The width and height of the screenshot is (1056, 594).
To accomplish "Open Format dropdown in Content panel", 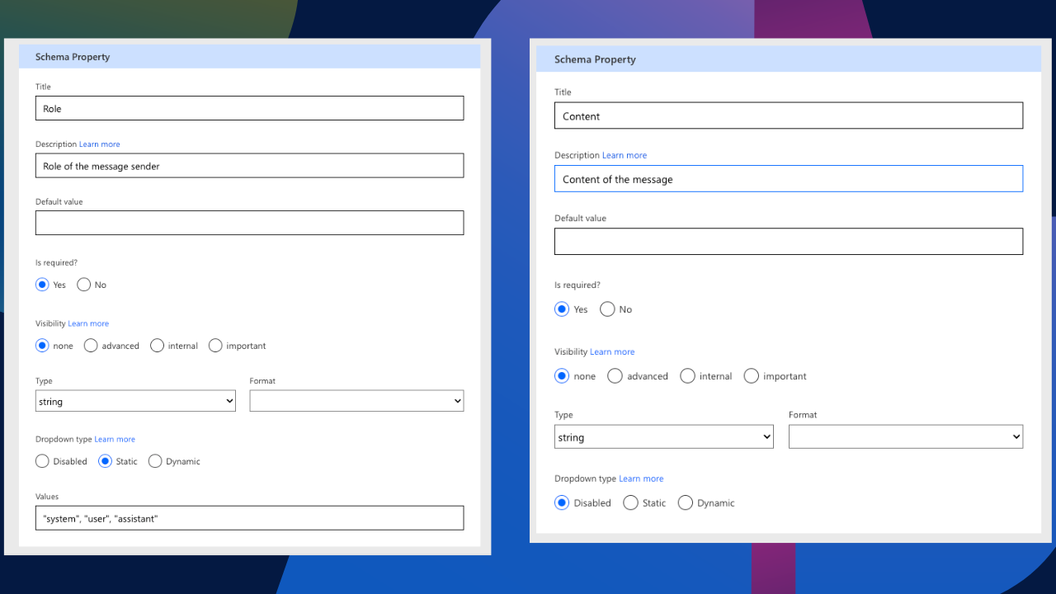I will pos(906,437).
